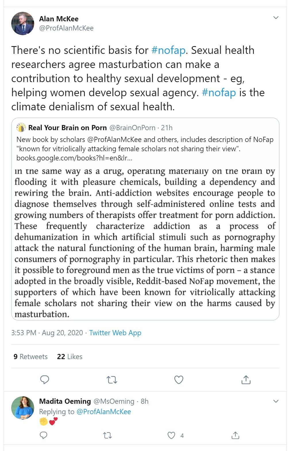This screenshot has width=291, height=451.
Task: Click the Twitter Web App link
Action: (115, 333)
